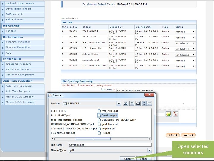Image resolution: width=214 pixels, height=161 pixels.
Task: Go up one folder level in Browse dialog
Action: [125, 103]
